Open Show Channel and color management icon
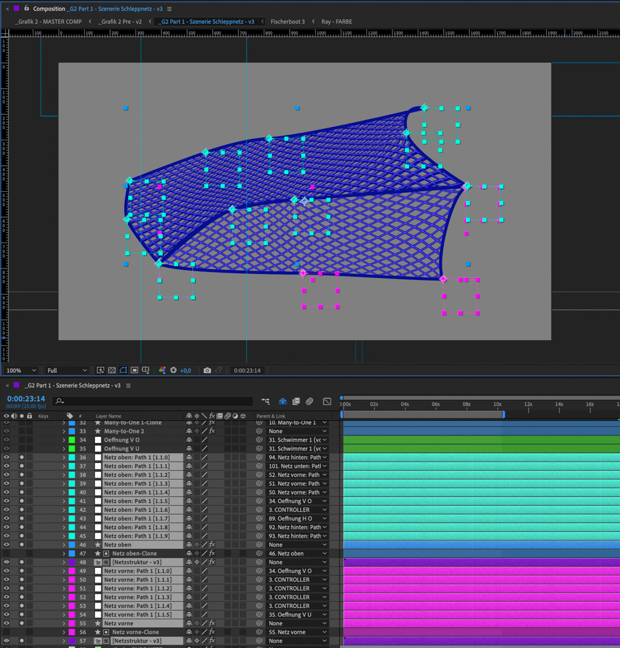Image resolution: width=620 pixels, height=648 pixels. (x=162, y=370)
